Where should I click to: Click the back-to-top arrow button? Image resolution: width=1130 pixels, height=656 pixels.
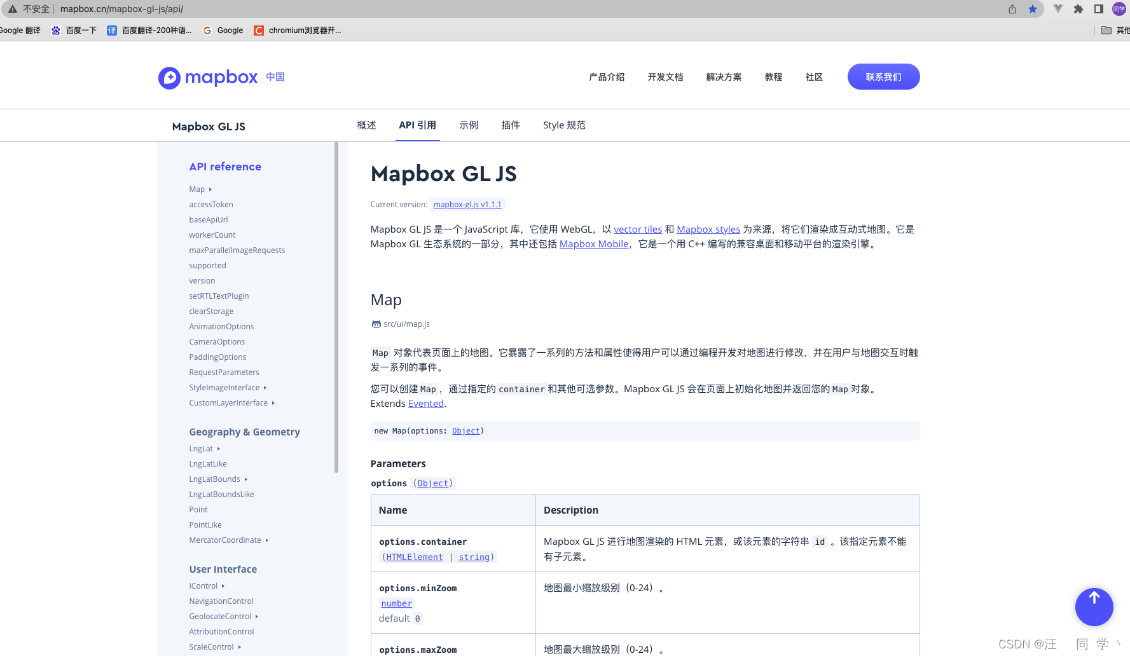1094,607
